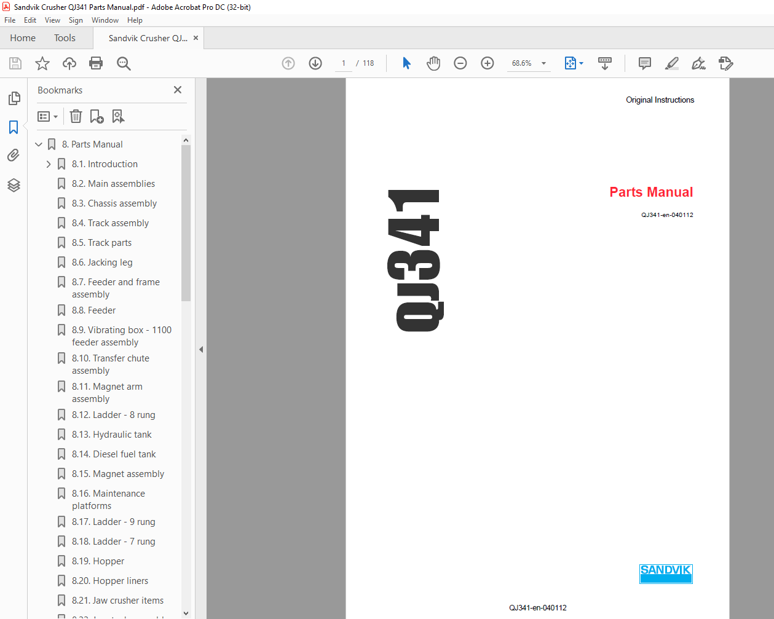Viewport: 774px width, 619px height.
Task: Open the Layers panel
Action: (14, 185)
